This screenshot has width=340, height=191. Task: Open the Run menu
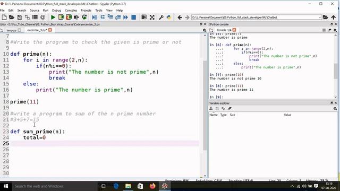click(46, 11)
